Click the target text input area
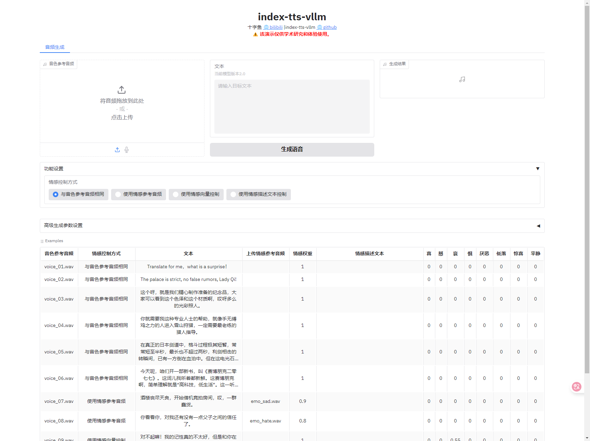590x441 pixels. (292, 106)
